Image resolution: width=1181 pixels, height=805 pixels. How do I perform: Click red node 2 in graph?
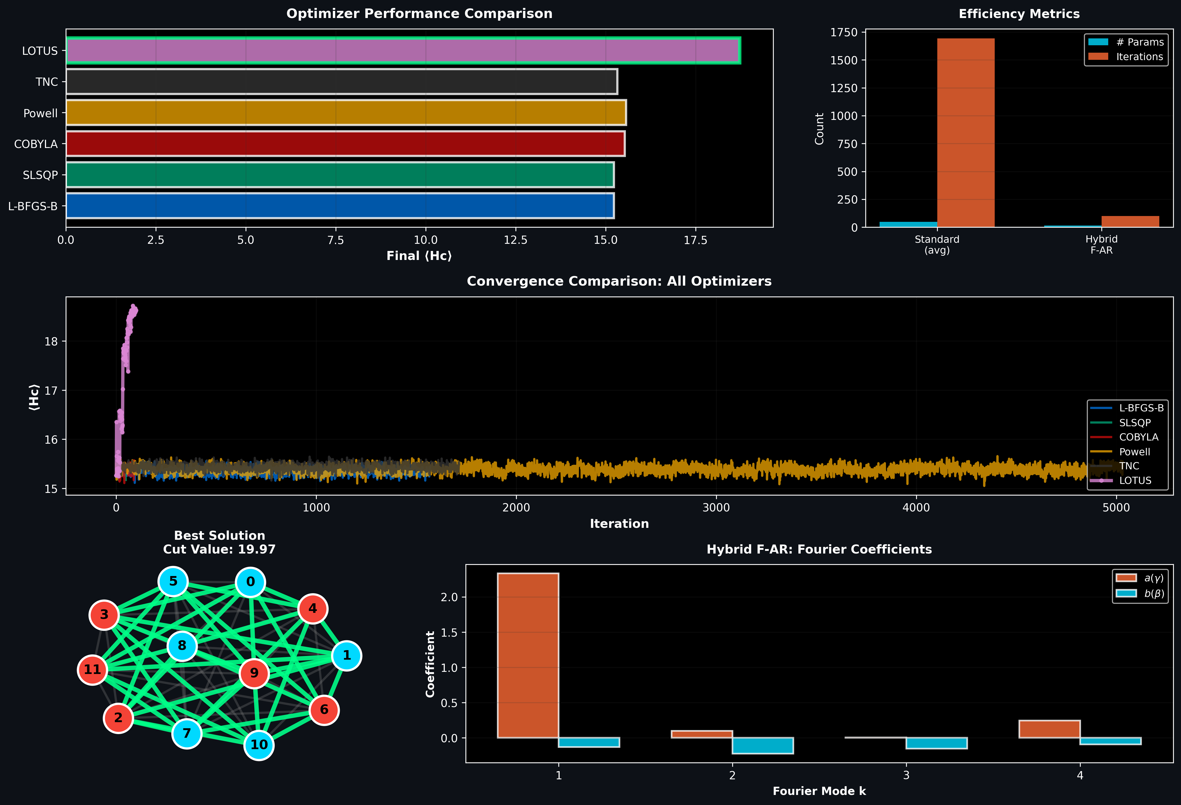[118, 718]
